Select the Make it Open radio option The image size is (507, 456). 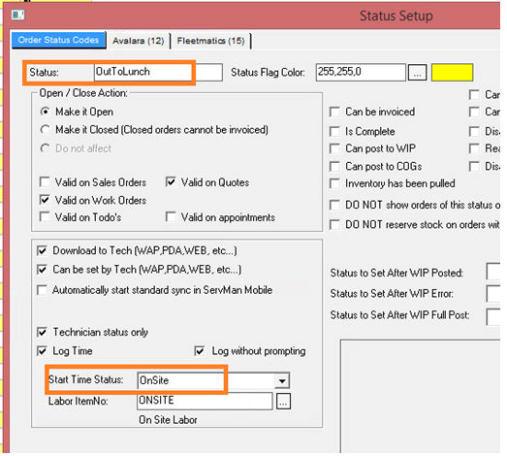pyautogui.click(x=45, y=112)
